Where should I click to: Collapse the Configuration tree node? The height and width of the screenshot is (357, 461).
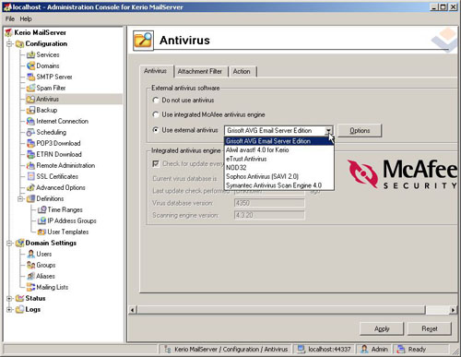click(9, 44)
